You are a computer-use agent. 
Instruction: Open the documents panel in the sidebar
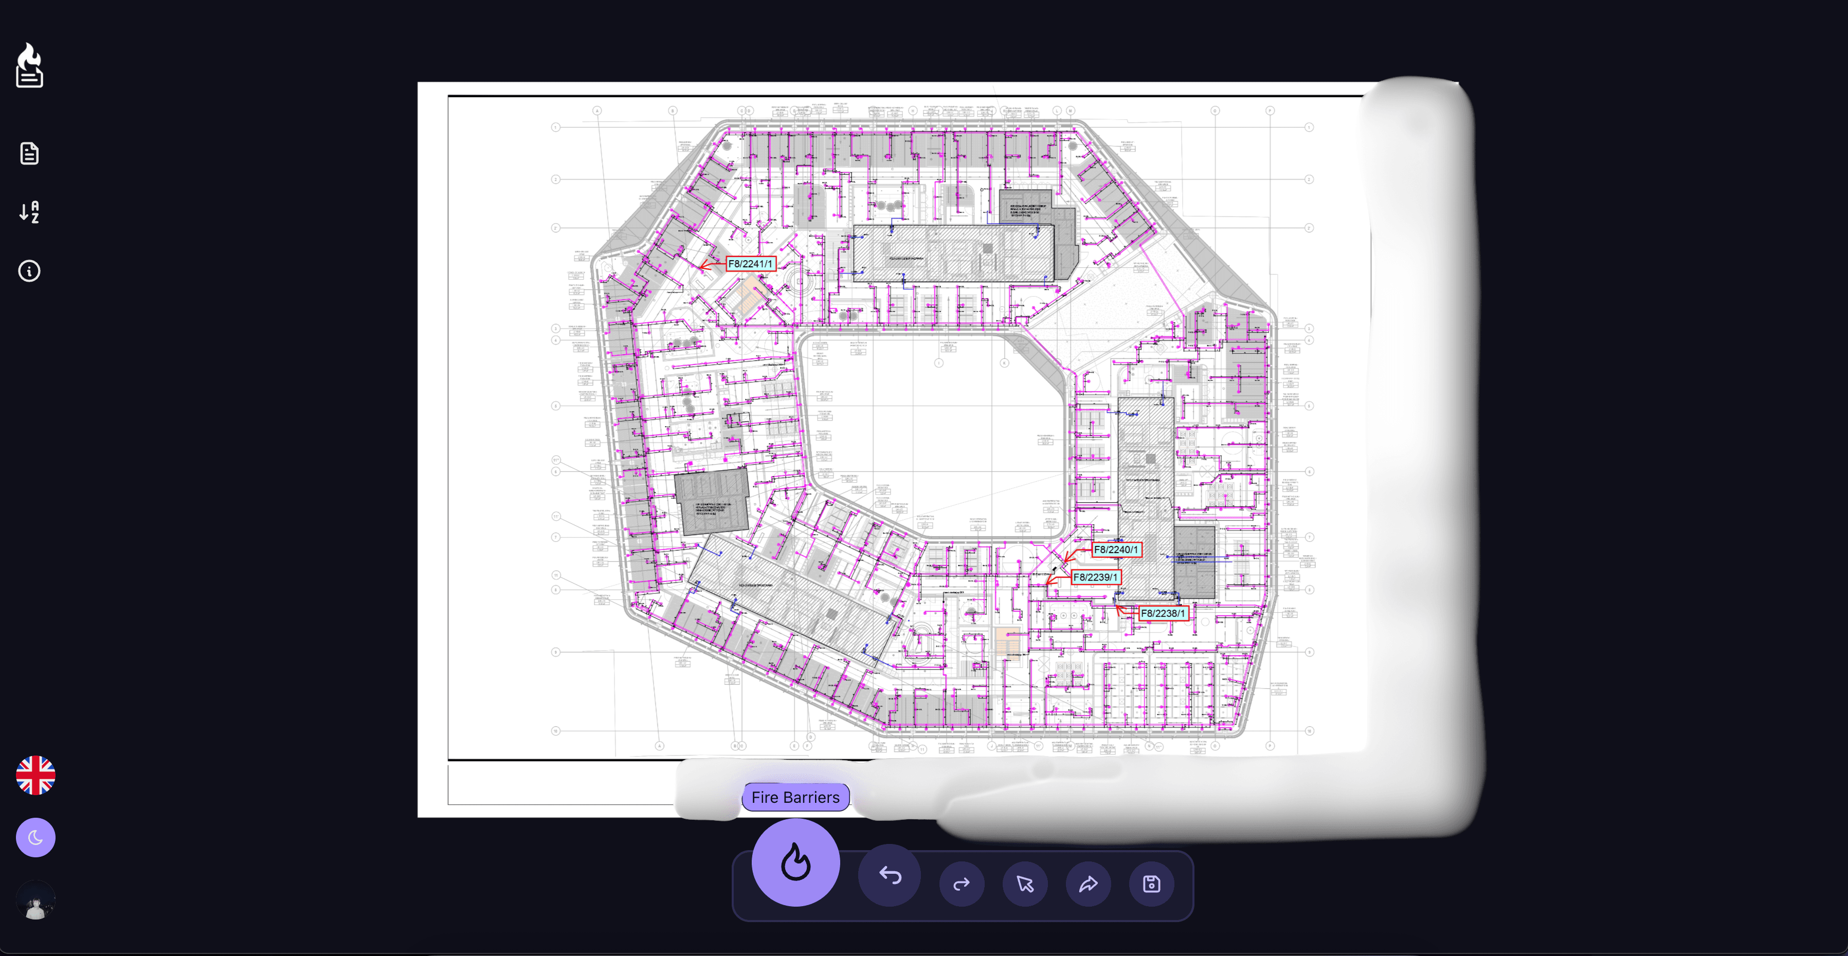click(29, 153)
